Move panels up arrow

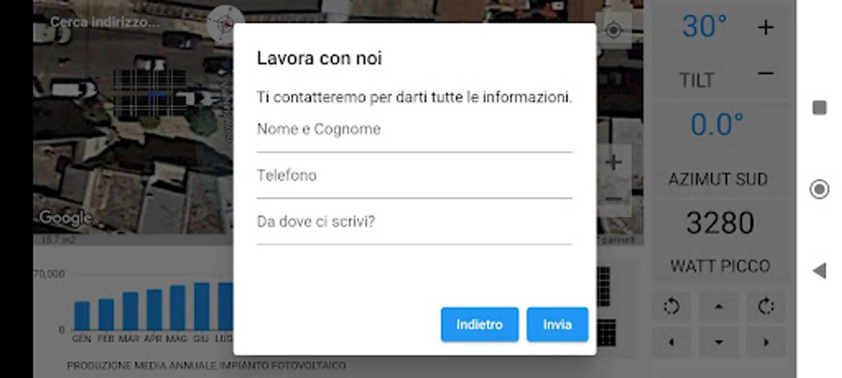(x=718, y=307)
